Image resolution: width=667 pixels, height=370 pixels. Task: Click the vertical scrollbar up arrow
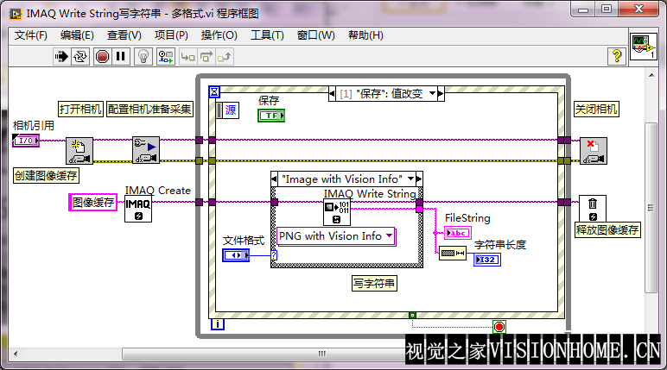(651, 75)
